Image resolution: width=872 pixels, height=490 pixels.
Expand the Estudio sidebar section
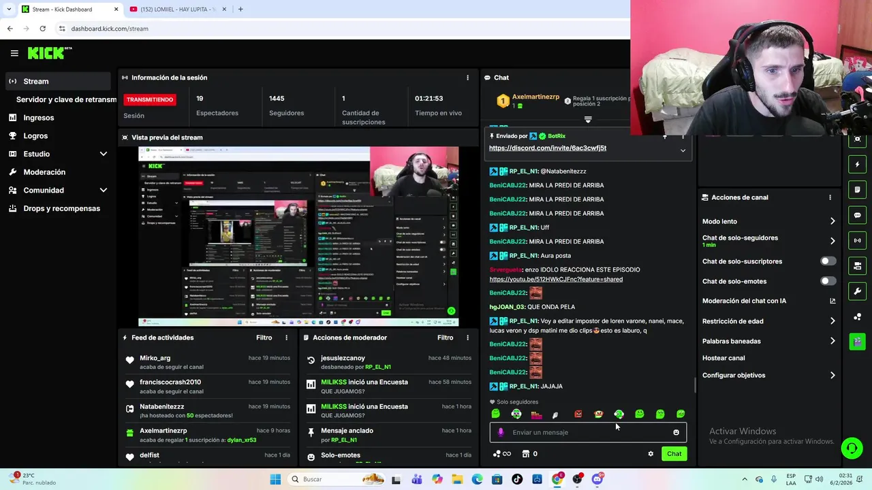[x=104, y=154]
